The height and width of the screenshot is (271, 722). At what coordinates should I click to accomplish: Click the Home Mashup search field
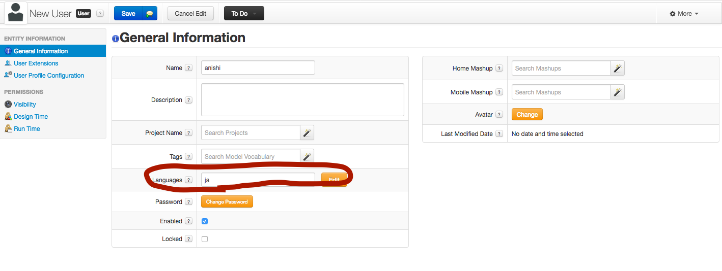point(561,68)
